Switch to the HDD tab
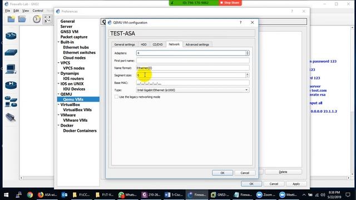Screen dimensions: 356x200 [144, 44]
